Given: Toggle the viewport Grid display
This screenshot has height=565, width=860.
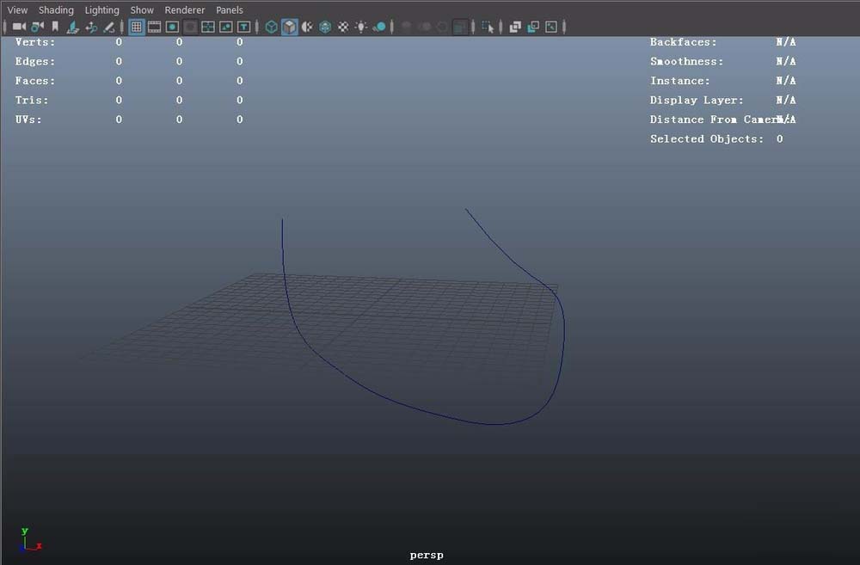Looking at the screenshot, I should pyautogui.click(x=137, y=27).
